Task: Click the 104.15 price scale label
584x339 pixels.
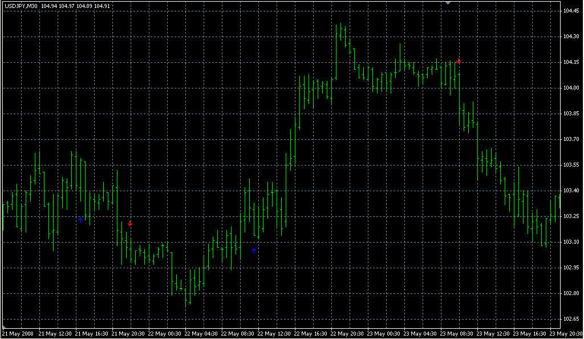Action: 571,62
